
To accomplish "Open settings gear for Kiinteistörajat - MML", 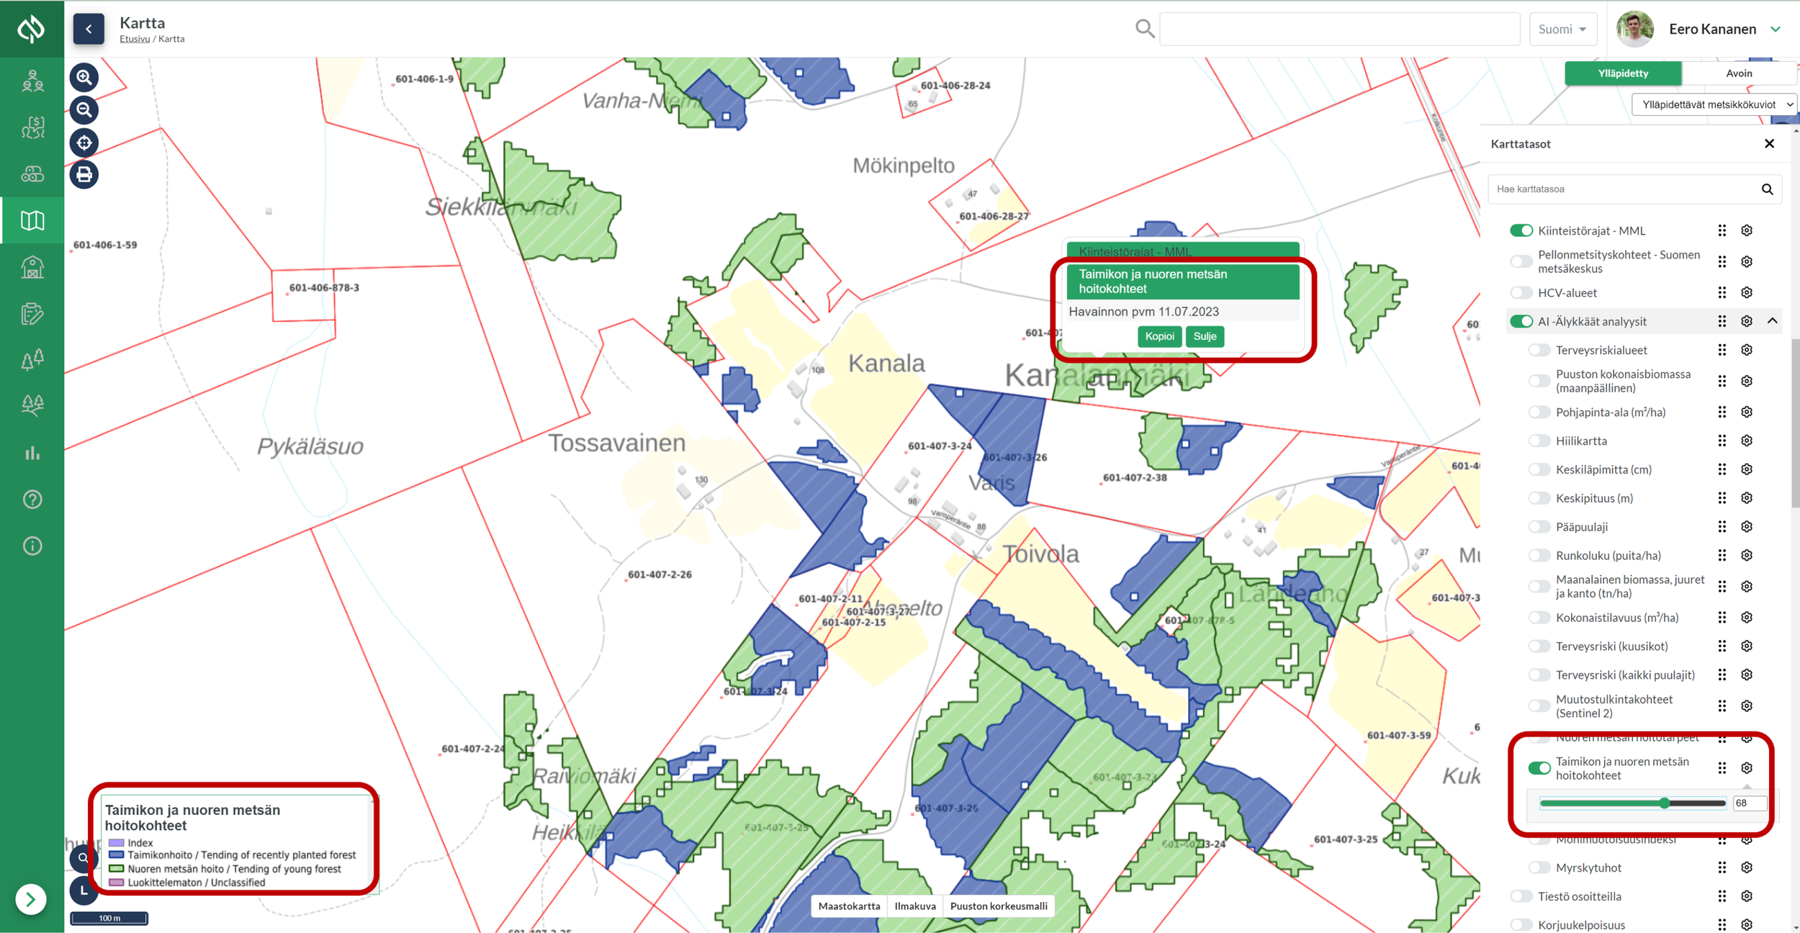I will pyautogui.click(x=1747, y=230).
